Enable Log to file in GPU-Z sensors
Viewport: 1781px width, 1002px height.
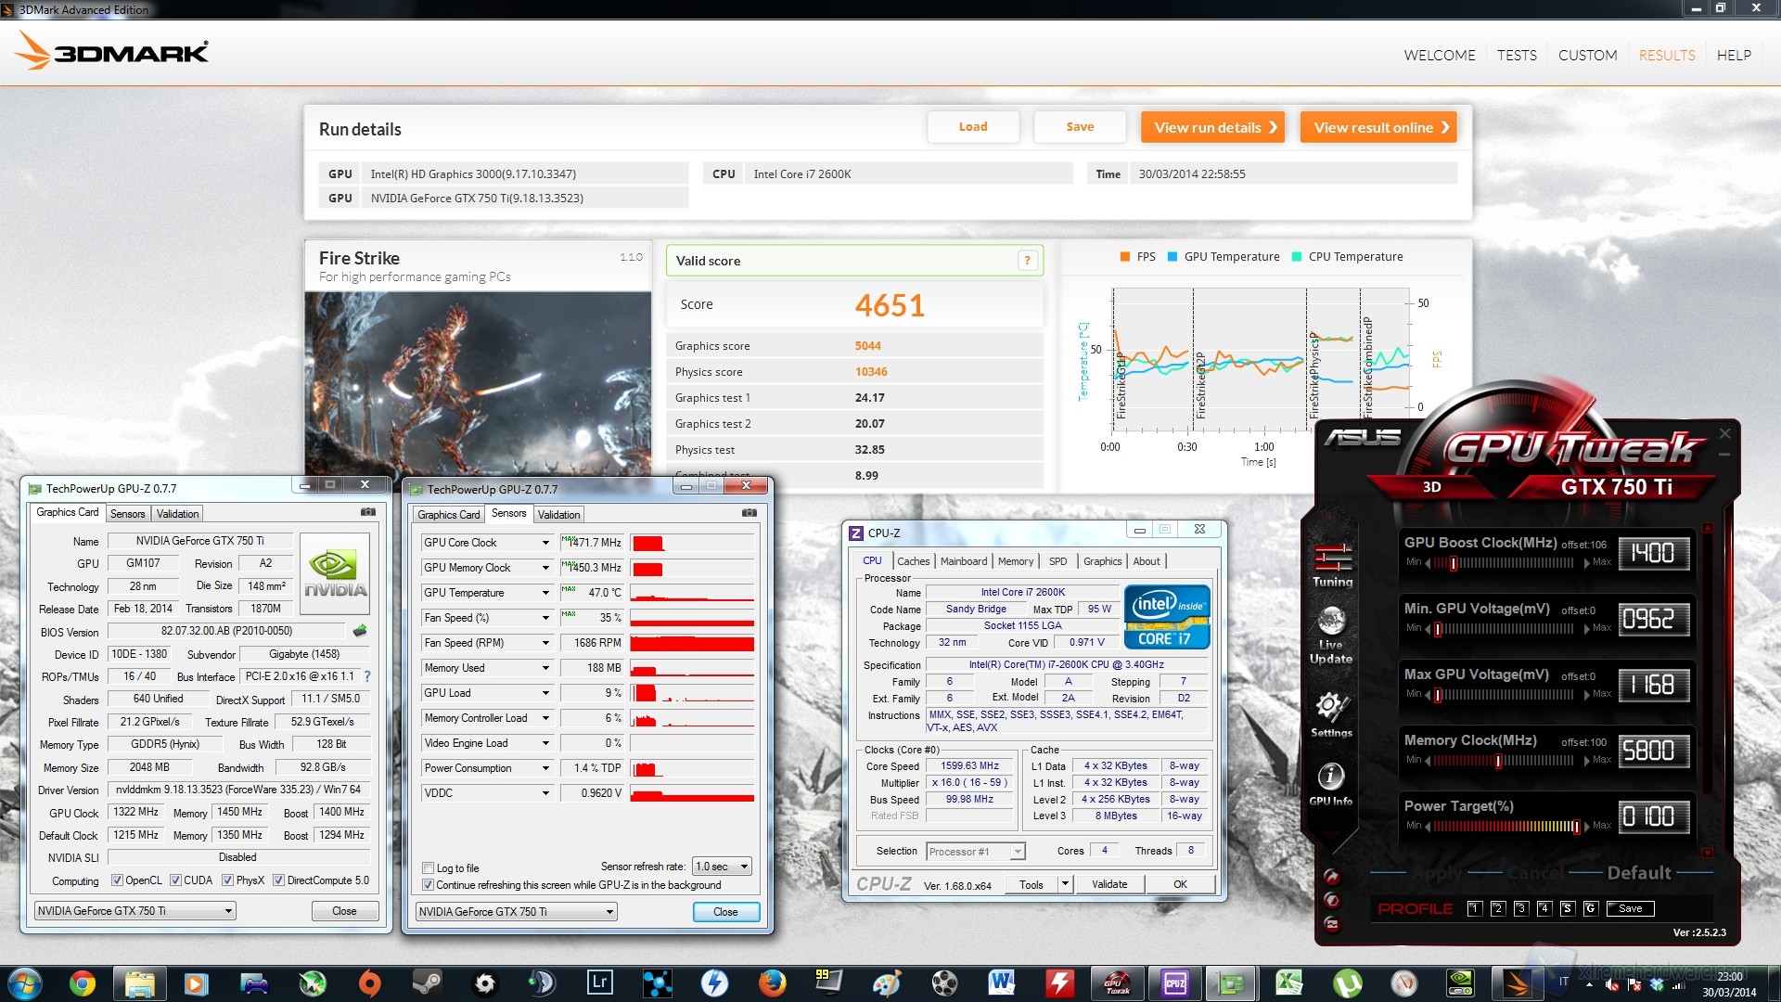tap(429, 867)
